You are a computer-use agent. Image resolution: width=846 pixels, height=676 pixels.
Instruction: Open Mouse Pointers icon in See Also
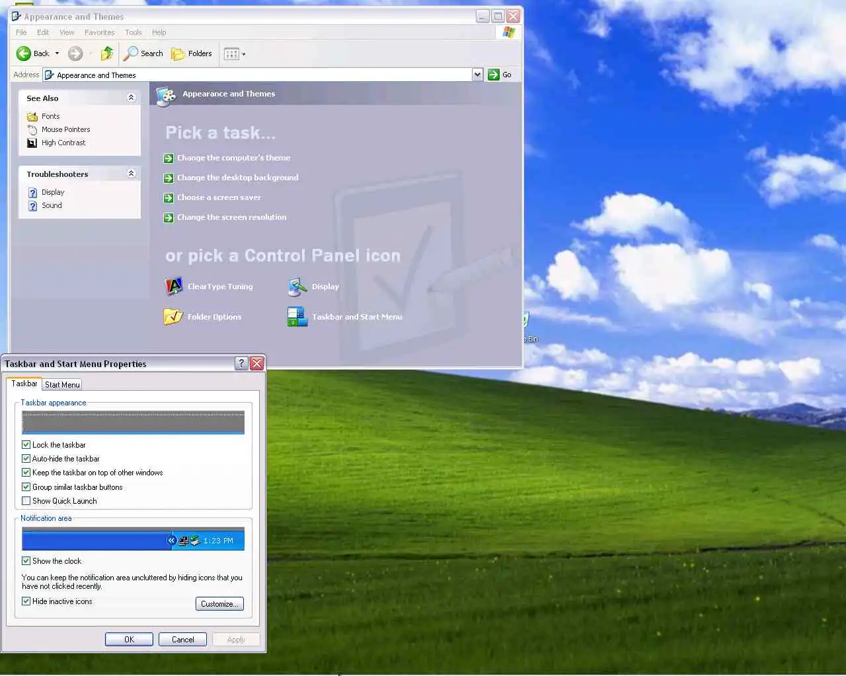coord(32,129)
